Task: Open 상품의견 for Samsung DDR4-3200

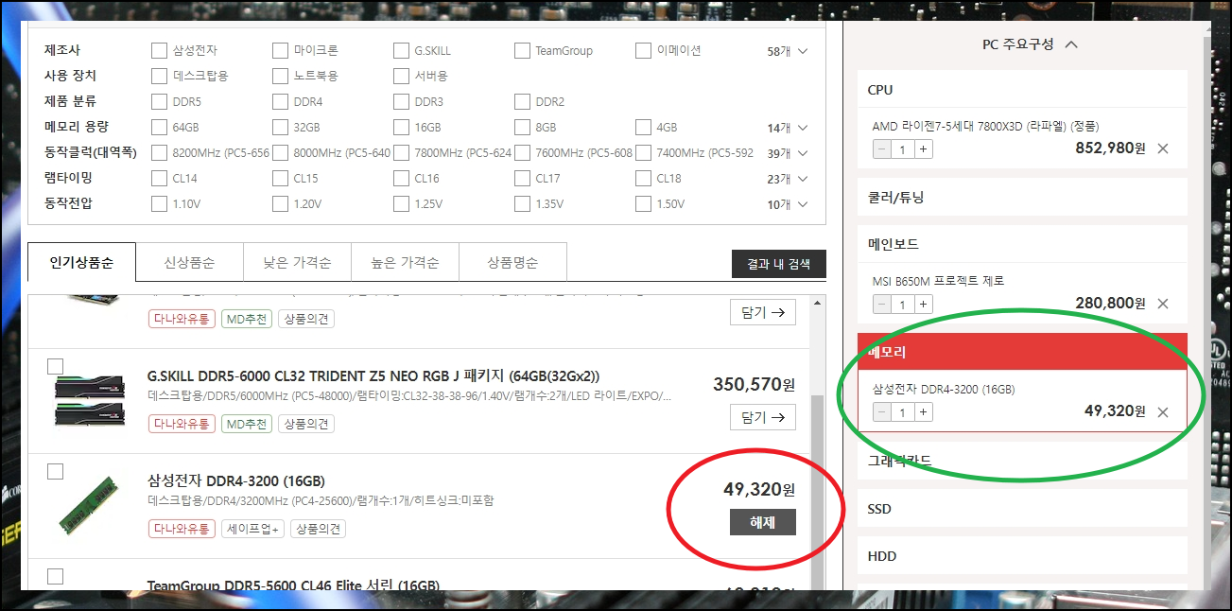Action: (318, 529)
